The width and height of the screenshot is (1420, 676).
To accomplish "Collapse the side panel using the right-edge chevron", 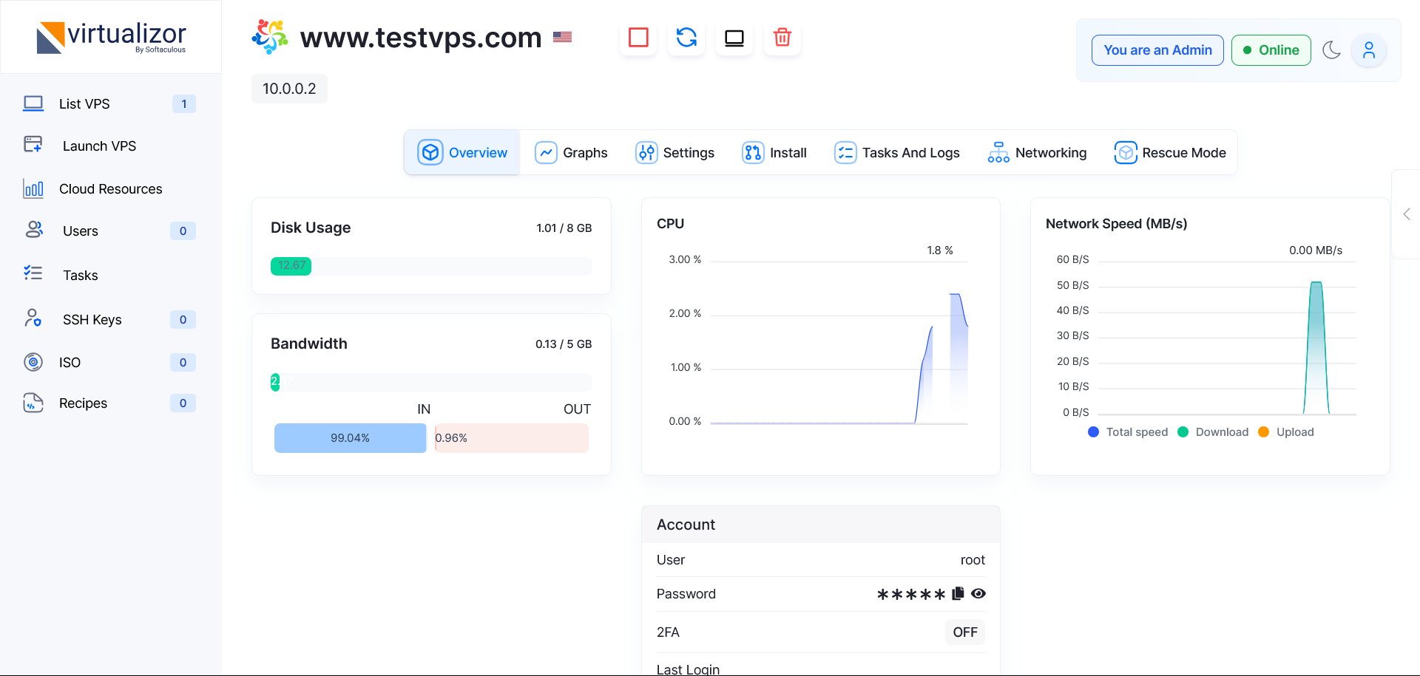I will pos(1407,214).
